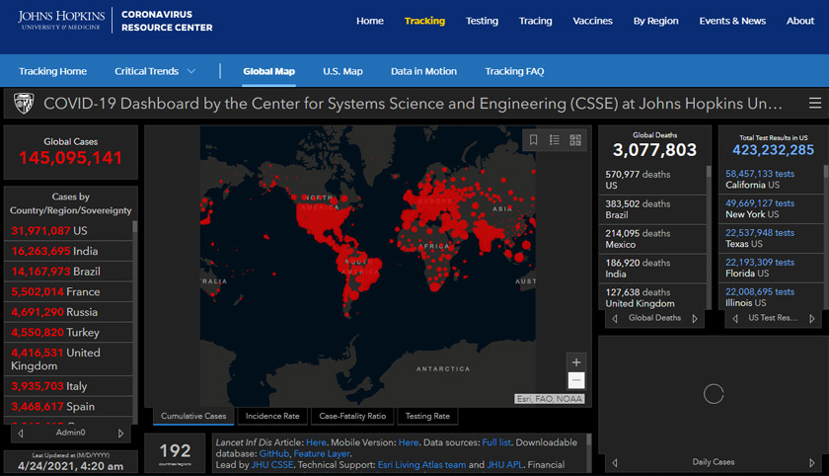Open the GitHub database link
The image size is (829, 476).
[x=273, y=453]
